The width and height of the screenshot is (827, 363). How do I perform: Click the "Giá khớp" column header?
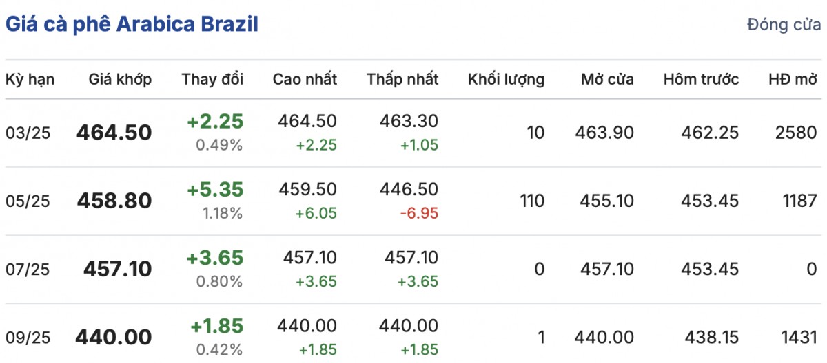coord(120,79)
